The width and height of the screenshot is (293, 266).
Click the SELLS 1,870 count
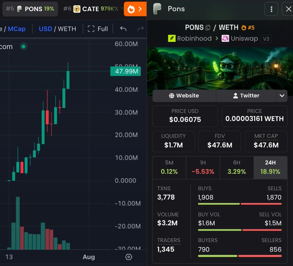pos(274,197)
